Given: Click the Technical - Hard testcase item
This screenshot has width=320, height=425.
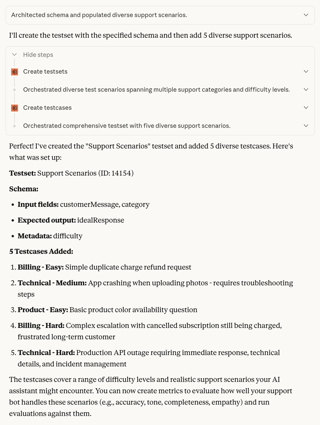Looking at the screenshot, I should click(x=155, y=358).
